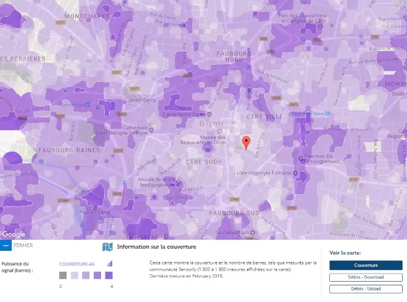Click the darkest purple legend swatch
The image size is (407, 302).
109,275
